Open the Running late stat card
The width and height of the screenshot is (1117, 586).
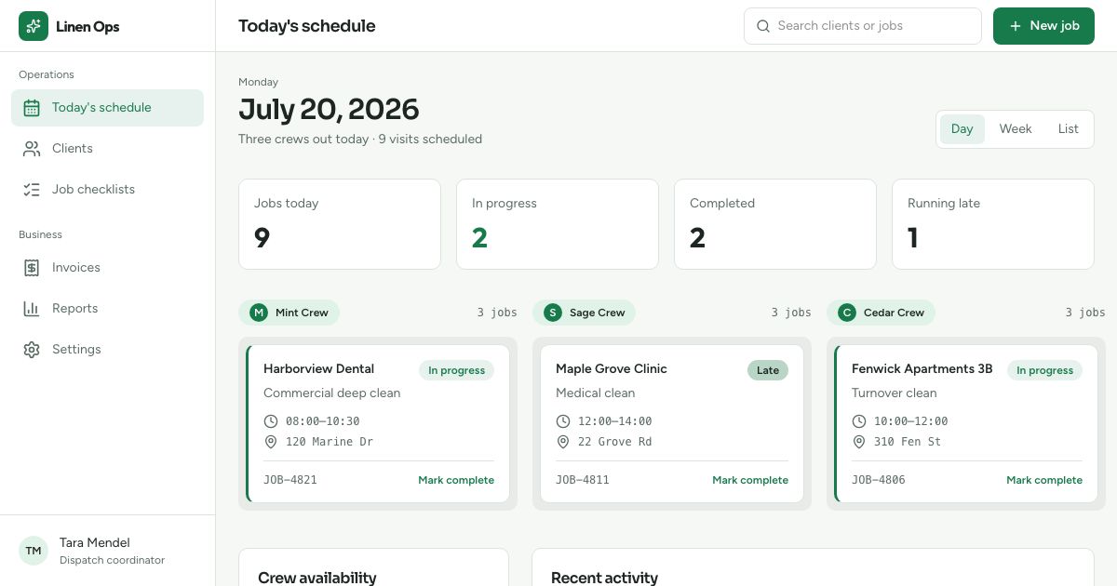(x=993, y=224)
